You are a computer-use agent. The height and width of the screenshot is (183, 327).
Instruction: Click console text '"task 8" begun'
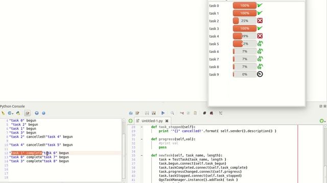(x=56, y=161)
